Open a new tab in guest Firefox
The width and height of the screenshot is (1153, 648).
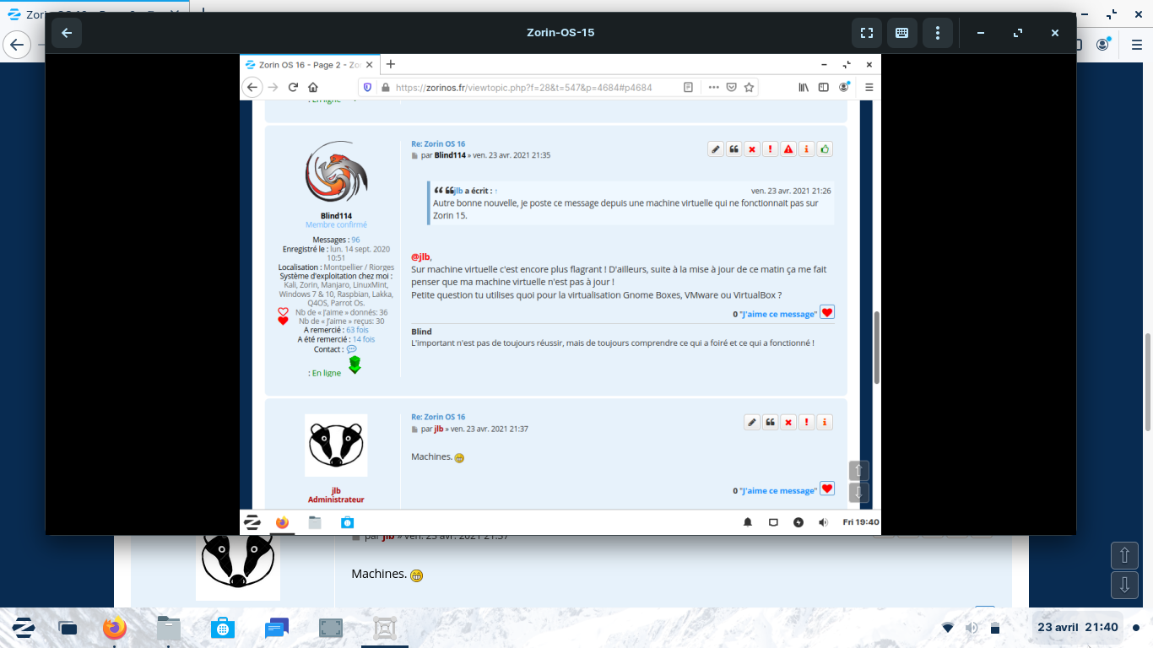click(x=390, y=64)
